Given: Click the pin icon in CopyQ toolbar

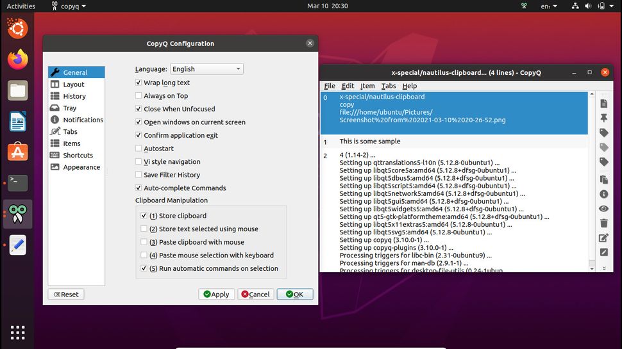Looking at the screenshot, I should pos(604,118).
